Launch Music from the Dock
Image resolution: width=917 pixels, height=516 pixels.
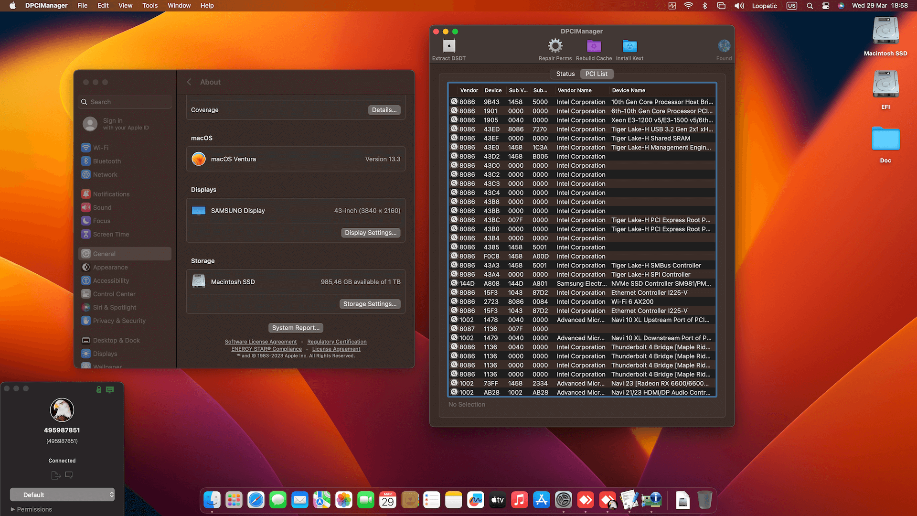coord(519,500)
